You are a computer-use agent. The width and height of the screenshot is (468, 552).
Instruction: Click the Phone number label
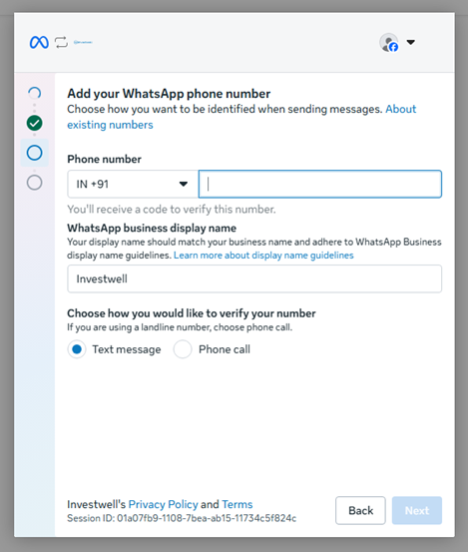click(x=104, y=159)
